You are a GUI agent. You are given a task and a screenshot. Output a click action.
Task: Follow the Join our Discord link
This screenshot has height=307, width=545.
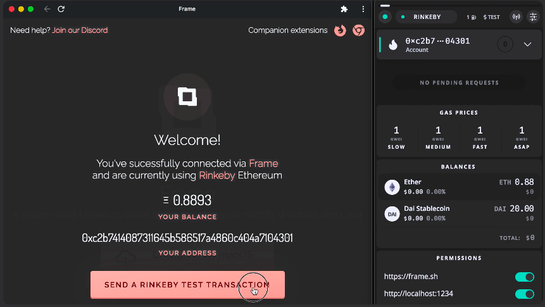[x=80, y=30]
